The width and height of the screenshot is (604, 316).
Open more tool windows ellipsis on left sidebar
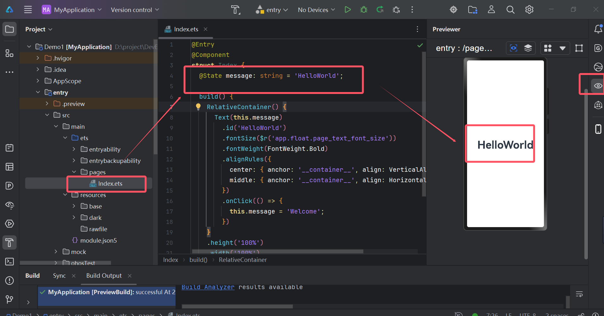tap(9, 72)
